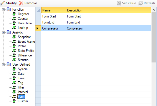Click the vertical scrollbar thumb

coord(154,37)
